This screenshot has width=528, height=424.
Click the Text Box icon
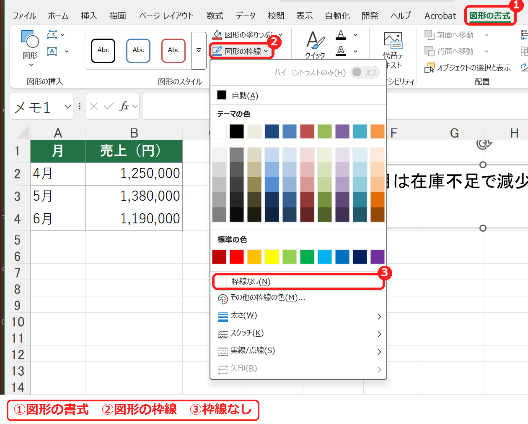52,51
